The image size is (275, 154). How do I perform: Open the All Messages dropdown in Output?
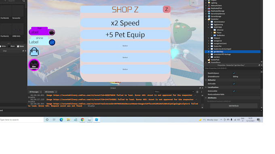pos(35,92)
